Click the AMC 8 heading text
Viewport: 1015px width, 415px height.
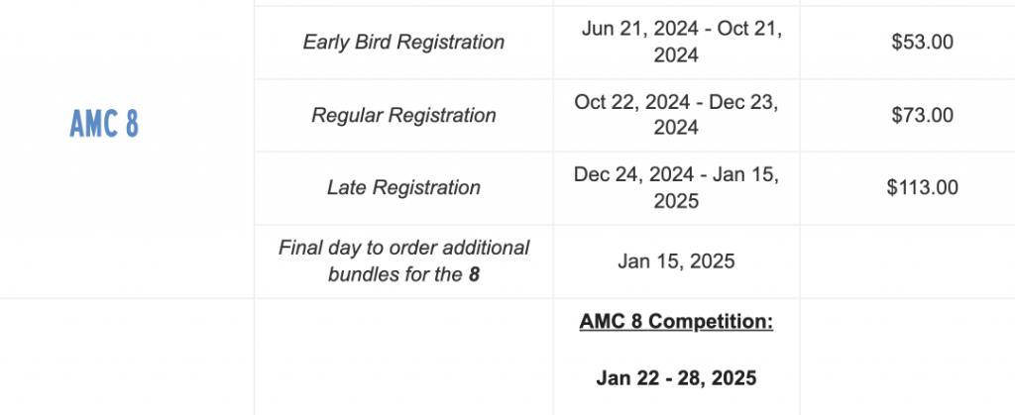click(104, 124)
